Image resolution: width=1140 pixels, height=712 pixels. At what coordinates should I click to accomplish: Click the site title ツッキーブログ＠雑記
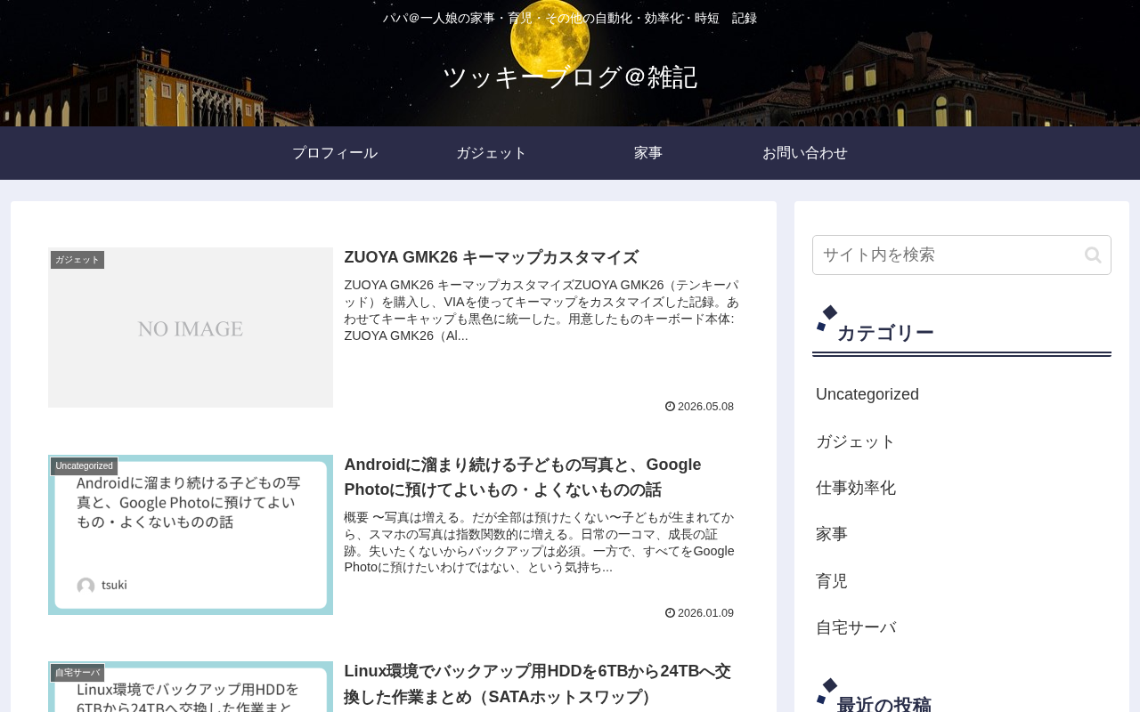point(570,77)
